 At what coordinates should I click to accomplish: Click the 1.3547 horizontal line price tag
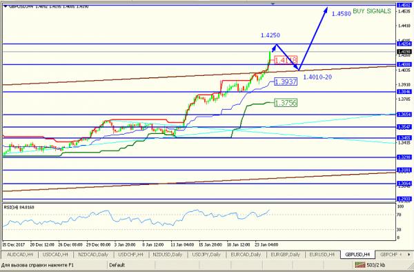point(404,127)
